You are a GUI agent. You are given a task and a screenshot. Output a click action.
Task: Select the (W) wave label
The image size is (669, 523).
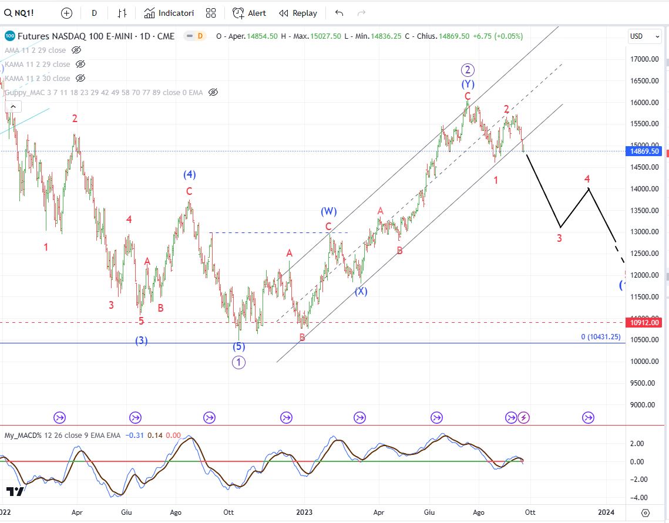click(x=328, y=211)
